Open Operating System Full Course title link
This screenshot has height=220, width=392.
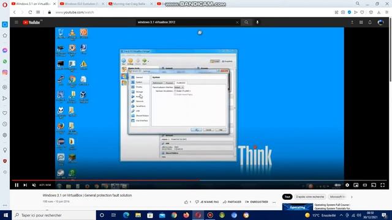pos(333,207)
